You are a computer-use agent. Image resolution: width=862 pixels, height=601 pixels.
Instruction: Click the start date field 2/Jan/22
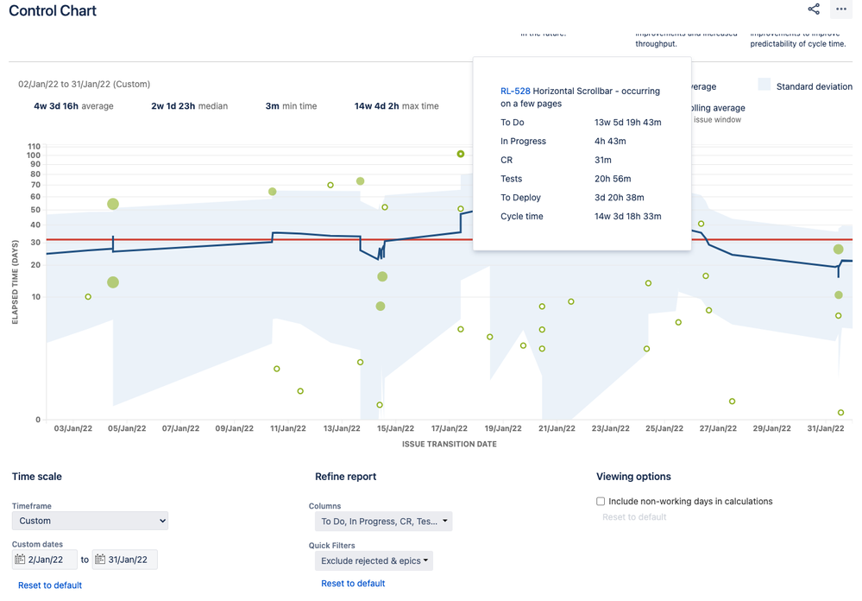(45, 560)
